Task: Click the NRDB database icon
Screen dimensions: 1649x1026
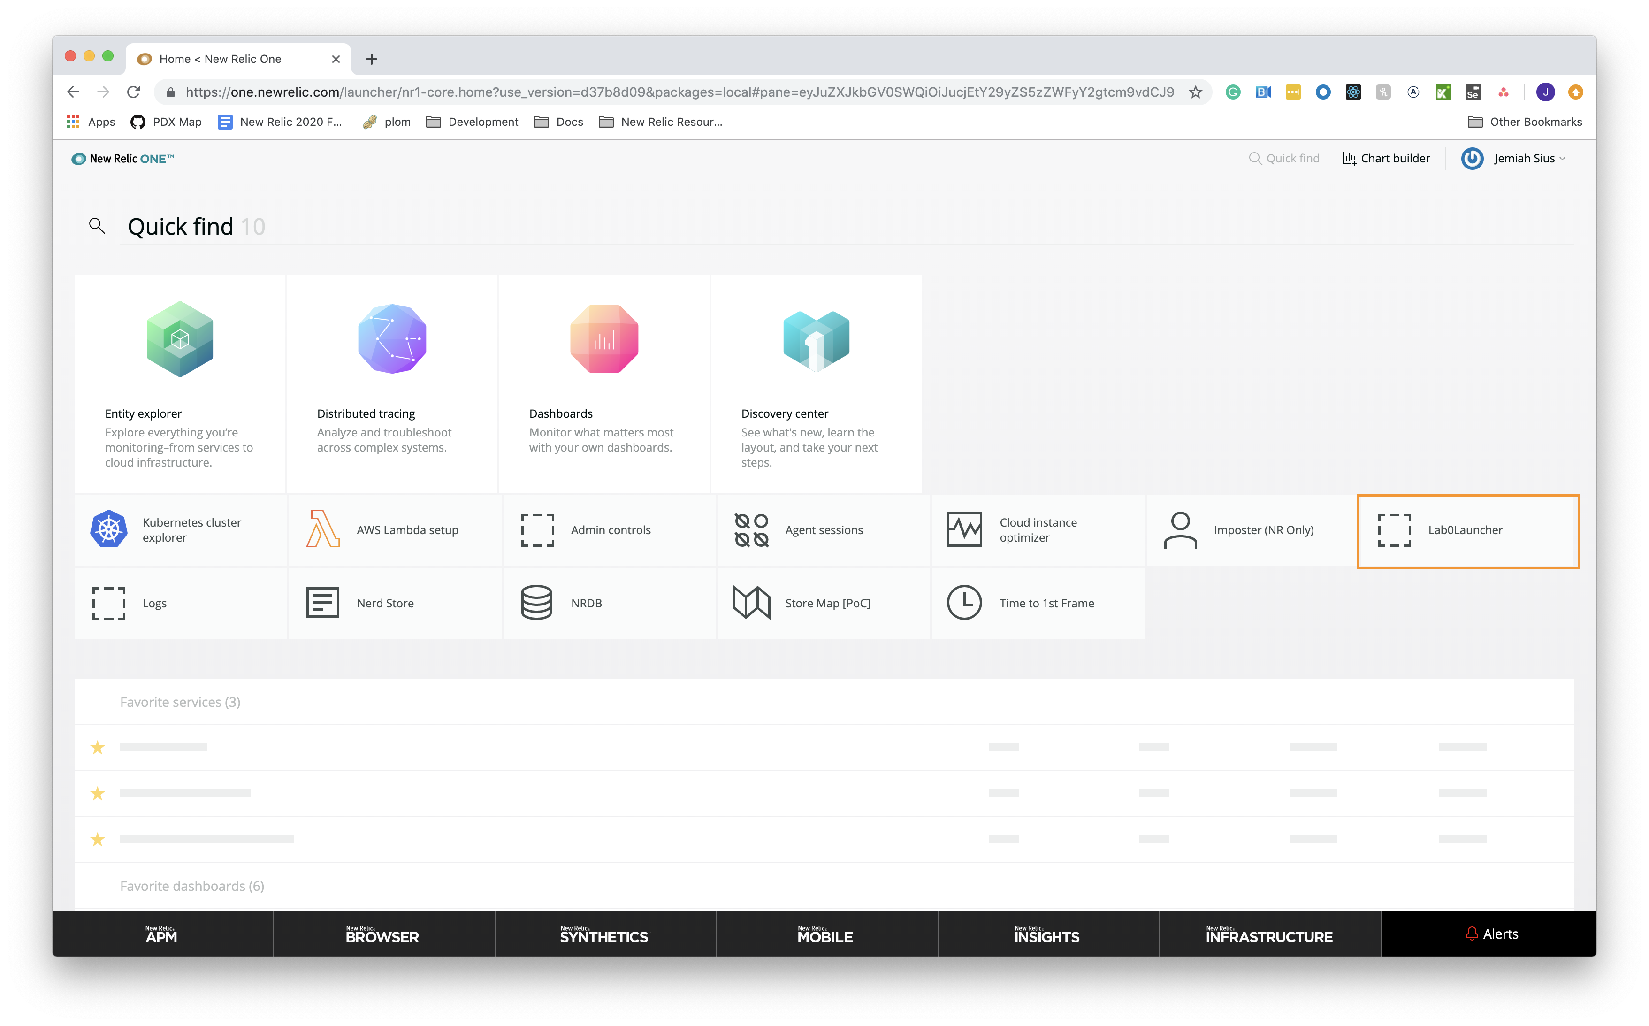Action: pos(536,603)
